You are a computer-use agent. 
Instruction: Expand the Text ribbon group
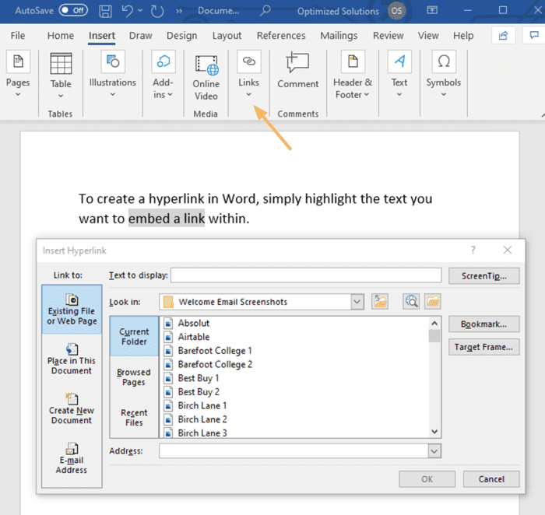(399, 75)
